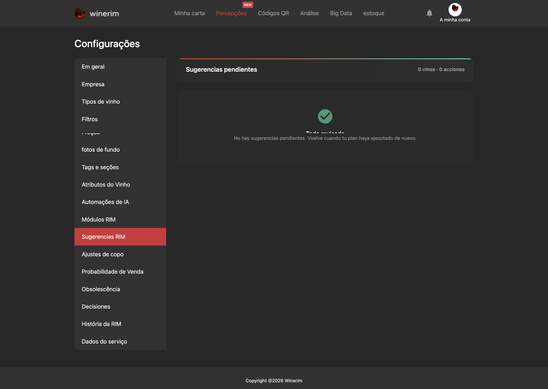Open Automações de IA settings
Image resolution: width=548 pixels, height=389 pixels.
point(120,202)
